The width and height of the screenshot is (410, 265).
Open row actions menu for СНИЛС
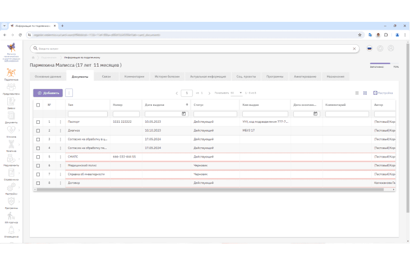61,157
